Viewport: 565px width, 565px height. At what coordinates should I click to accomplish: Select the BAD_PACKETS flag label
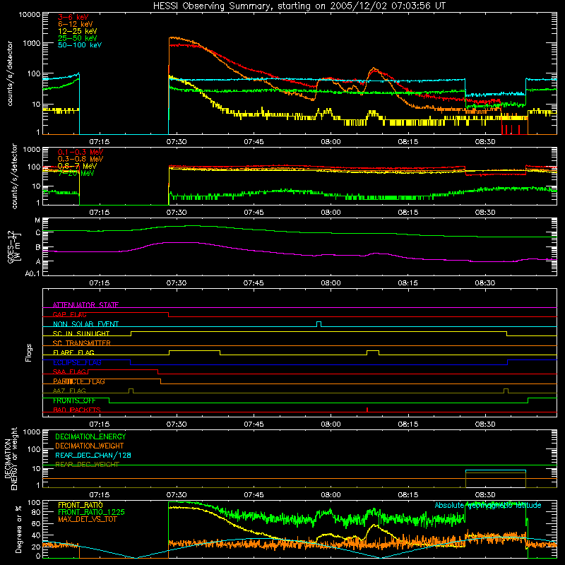pyautogui.click(x=77, y=410)
